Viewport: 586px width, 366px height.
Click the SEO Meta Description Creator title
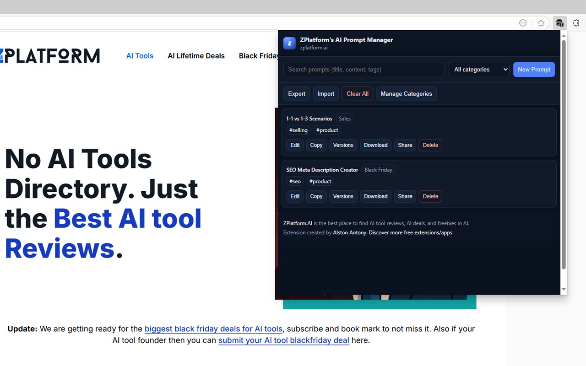[x=322, y=170]
